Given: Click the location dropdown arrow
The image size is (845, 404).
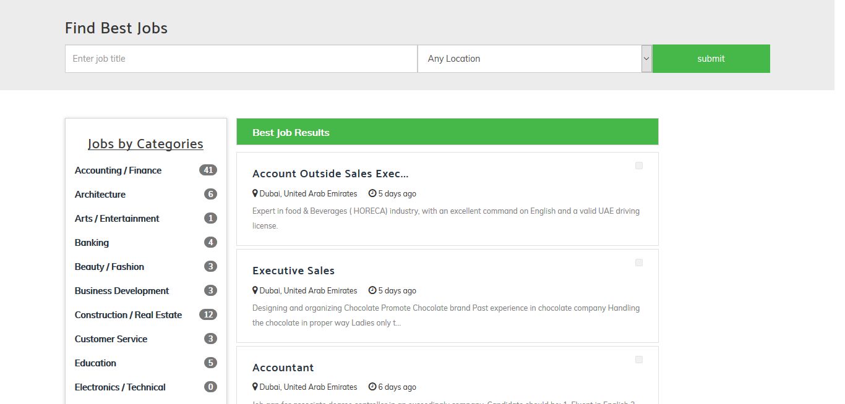Looking at the screenshot, I should pyautogui.click(x=646, y=59).
